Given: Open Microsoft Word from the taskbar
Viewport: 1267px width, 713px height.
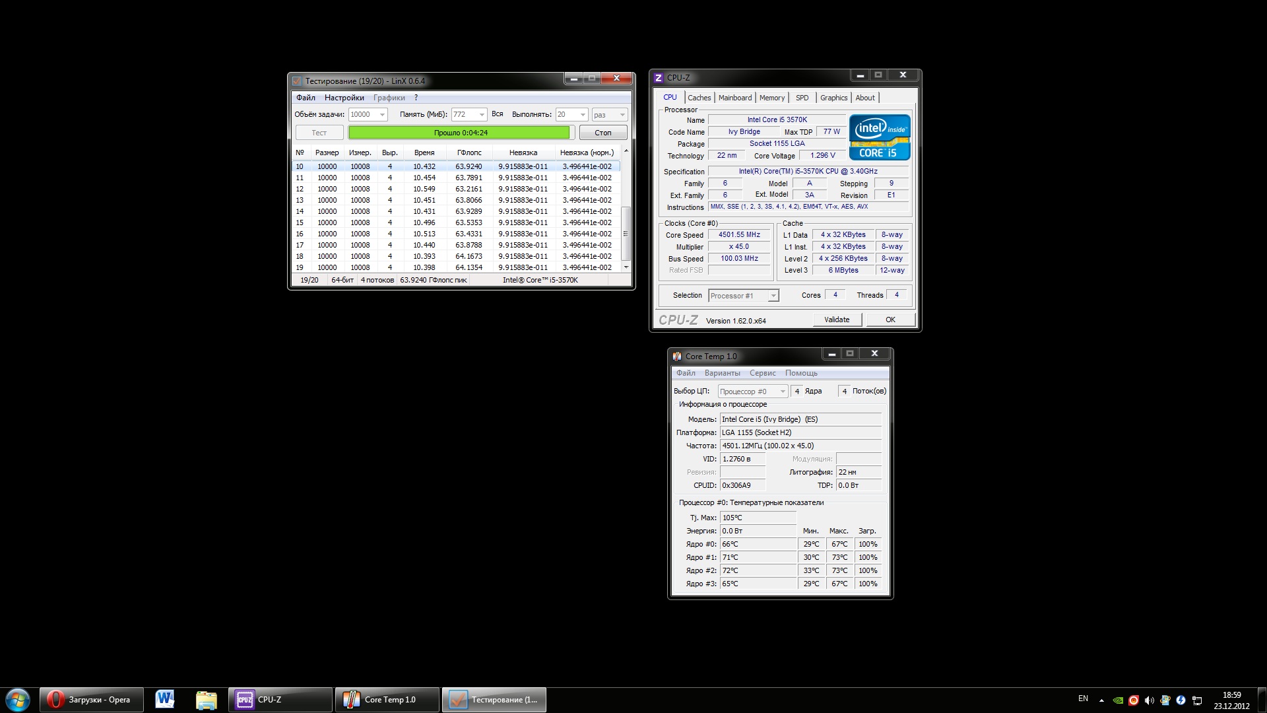Looking at the screenshot, I should click(165, 700).
